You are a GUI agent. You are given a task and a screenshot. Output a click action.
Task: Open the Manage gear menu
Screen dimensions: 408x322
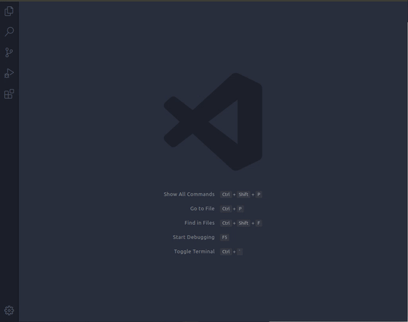[9, 310]
